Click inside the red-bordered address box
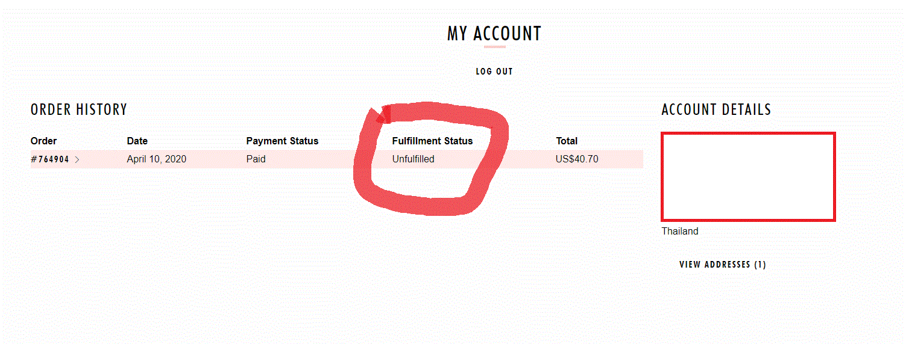906x344 pixels. [747, 176]
